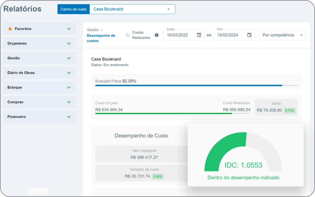Image resolution: width=315 pixels, height=197 pixels.
Task: Open calendar picker for Fim date
Action: (249, 35)
